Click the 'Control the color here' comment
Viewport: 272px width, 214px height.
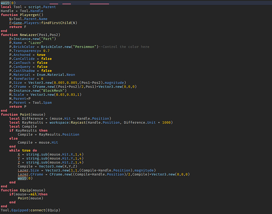124,47
